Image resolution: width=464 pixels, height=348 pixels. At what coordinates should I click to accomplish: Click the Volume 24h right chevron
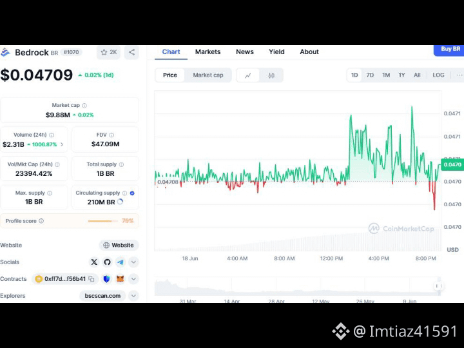[x=62, y=144]
